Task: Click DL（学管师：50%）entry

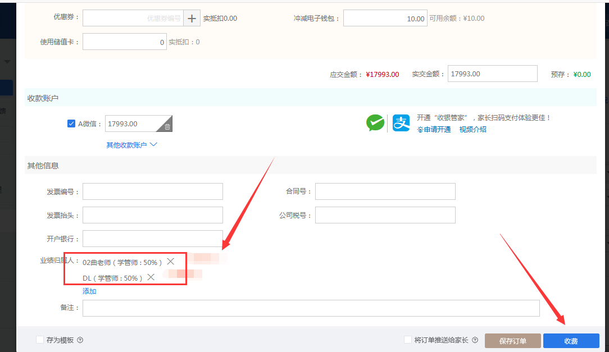Action: tap(112, 278)
